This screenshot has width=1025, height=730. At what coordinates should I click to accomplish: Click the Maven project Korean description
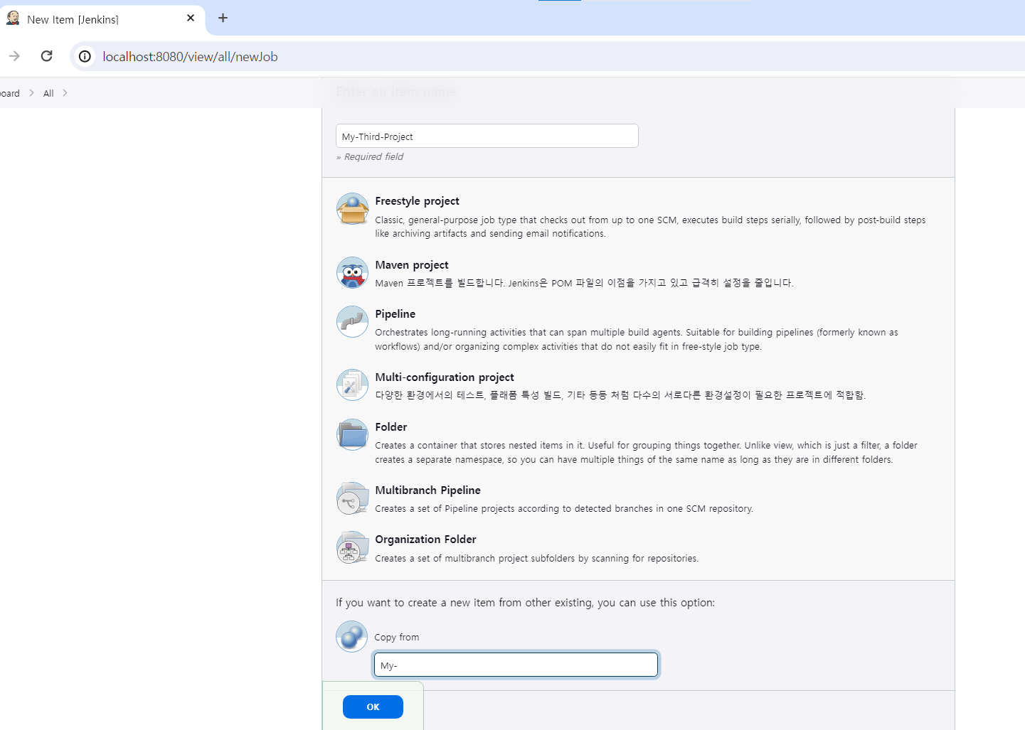pos(584,283)
